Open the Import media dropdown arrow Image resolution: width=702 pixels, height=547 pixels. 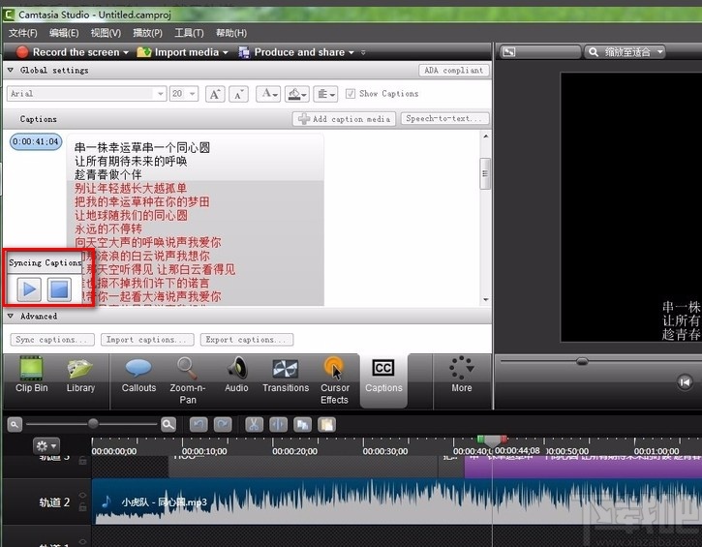tap(226, 53)
